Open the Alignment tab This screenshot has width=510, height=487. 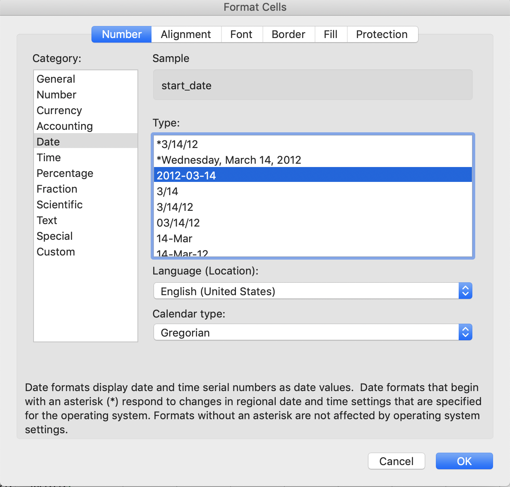point(186,34)
